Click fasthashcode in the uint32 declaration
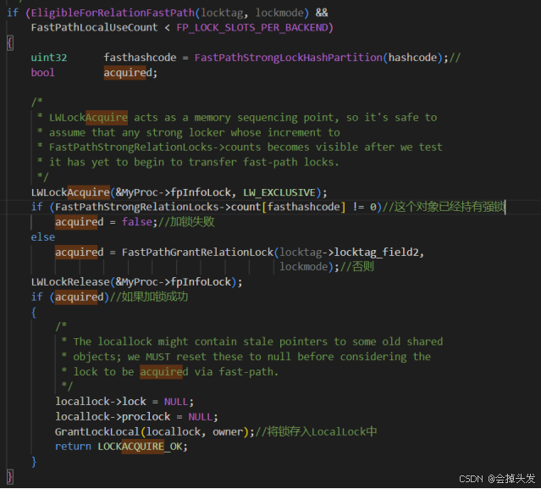The height and width of the screenshot is (489, 541). point(140,58)
